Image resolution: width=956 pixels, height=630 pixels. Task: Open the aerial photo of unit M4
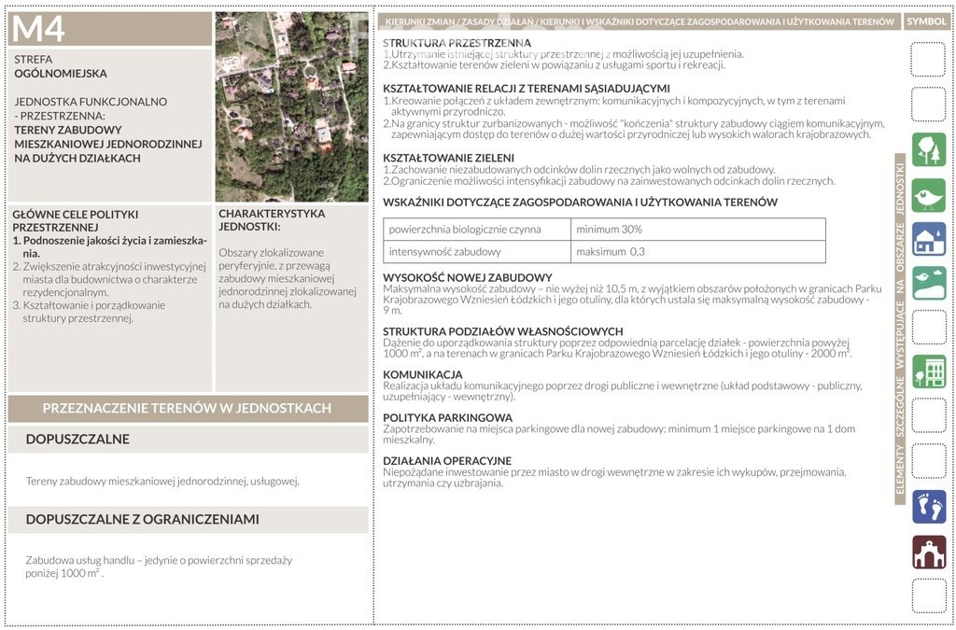point(292,107)
